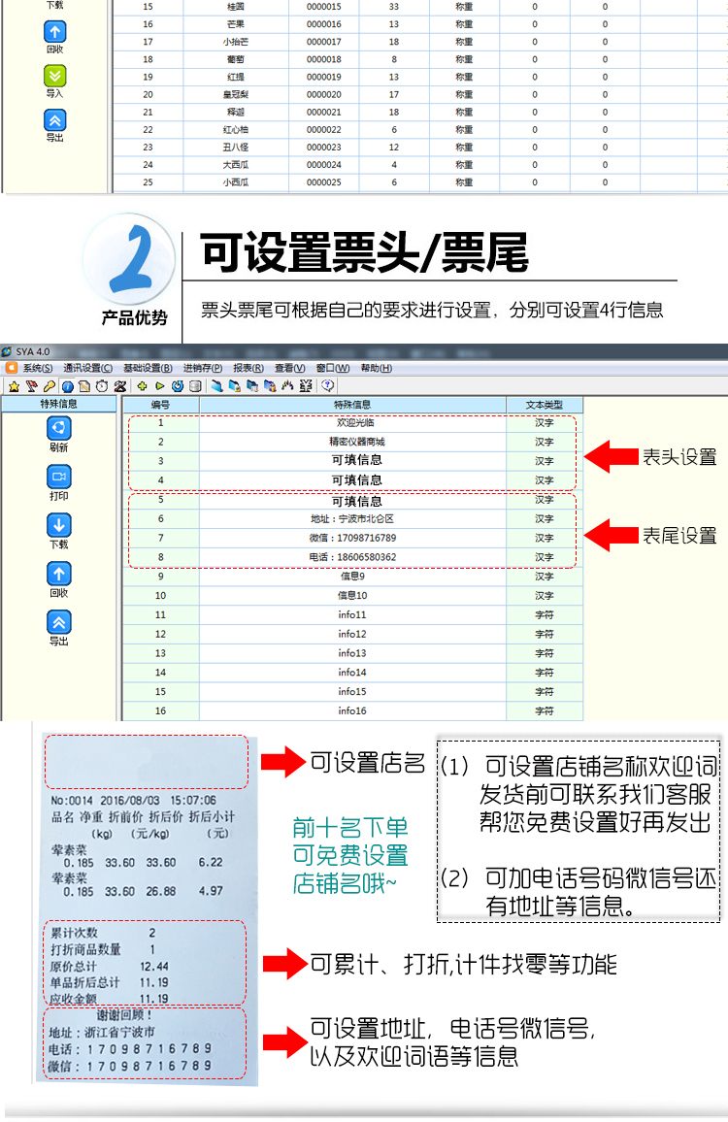
Task: Click the blue info circle toolbar icon
Action: [x=67, y=386]
